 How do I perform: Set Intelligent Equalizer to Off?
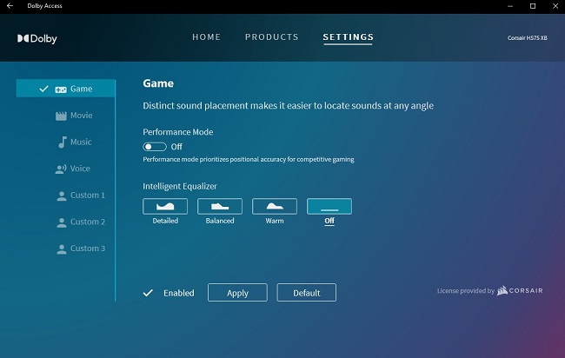tap(329, 207)
